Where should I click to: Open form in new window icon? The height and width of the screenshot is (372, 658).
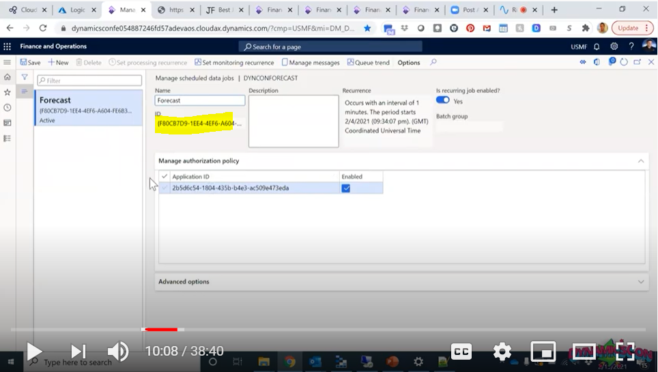(x=638, y=62)
